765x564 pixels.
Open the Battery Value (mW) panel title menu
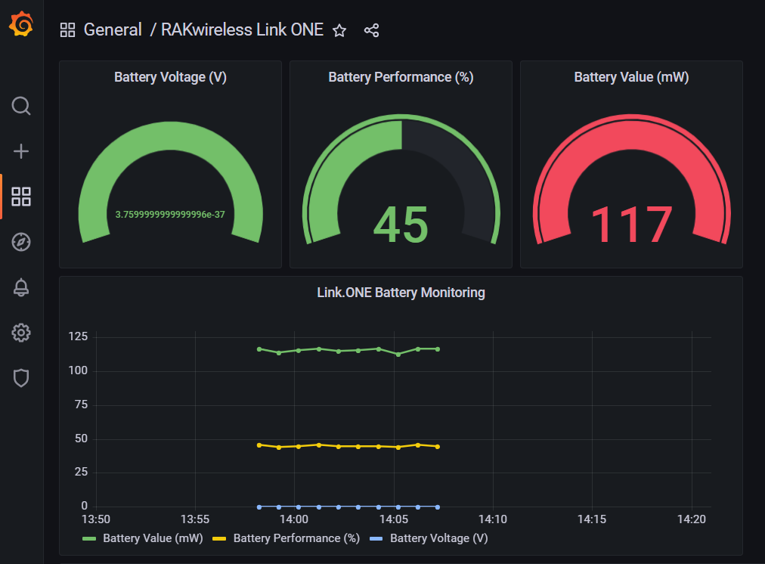coord(631,77)
